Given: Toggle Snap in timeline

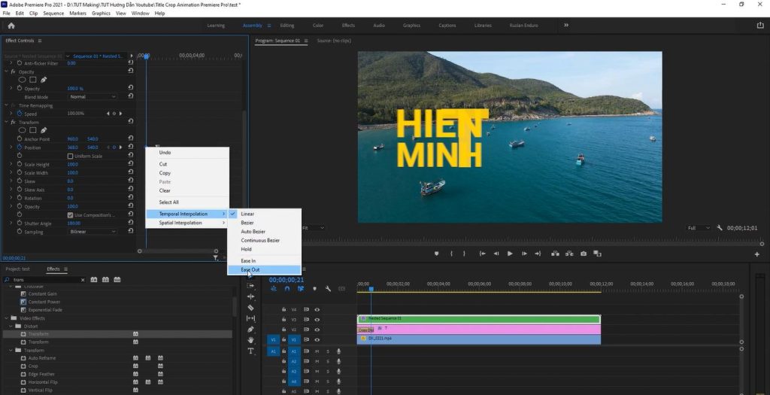Looking at the screenshot, I should tap(287, 289).
